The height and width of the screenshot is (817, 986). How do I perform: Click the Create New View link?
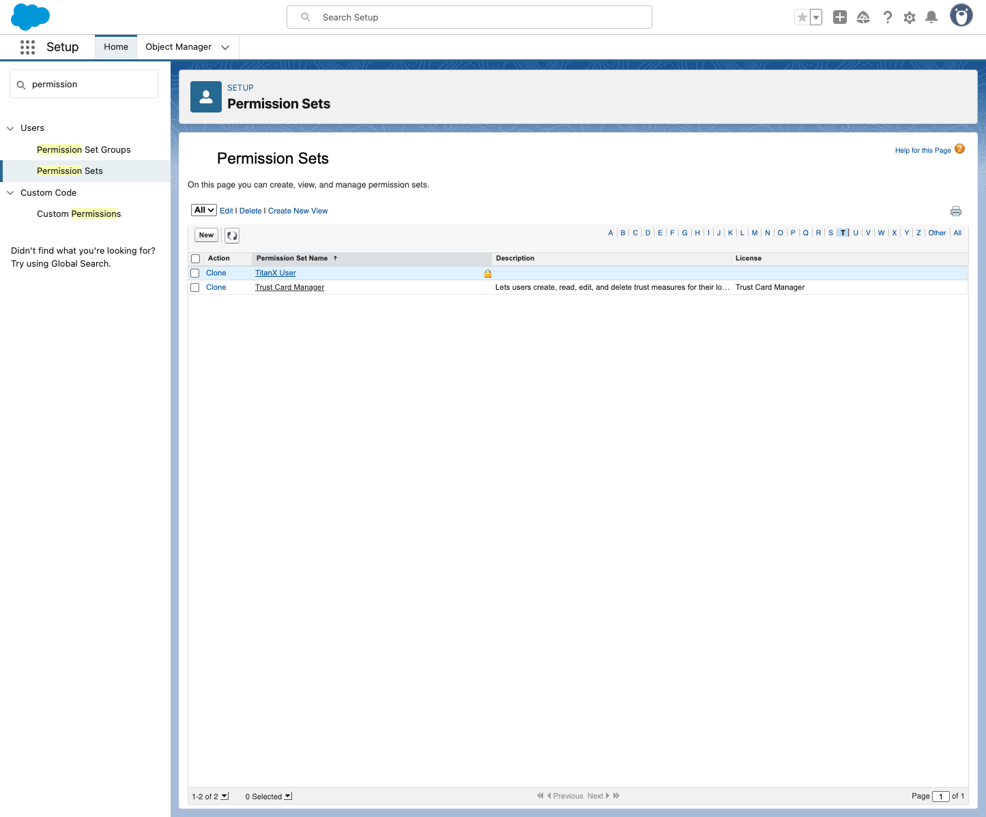(298, 211)
